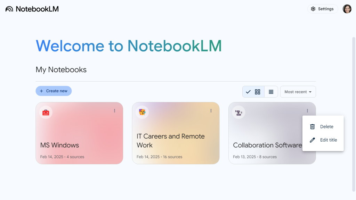Open the user profile avatar
This screenshot has width=356, height=200.
(347, 9)
